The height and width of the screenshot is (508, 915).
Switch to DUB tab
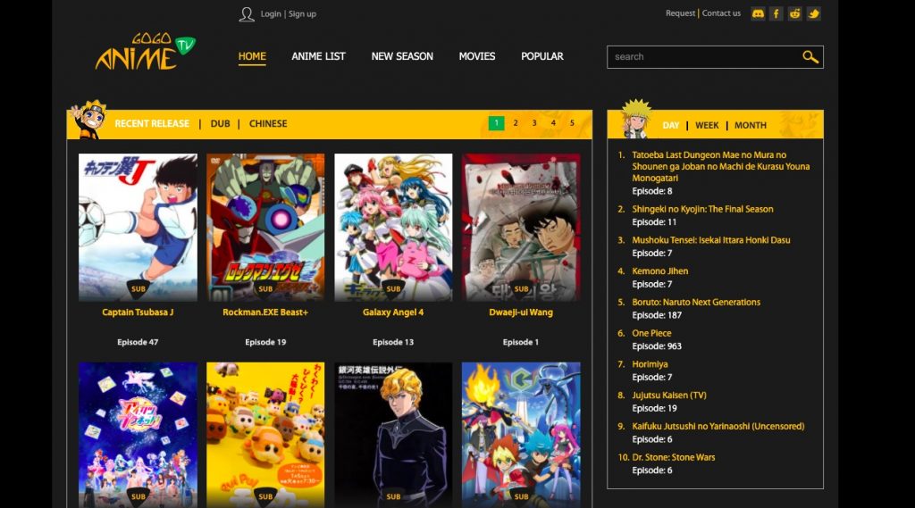220,123
